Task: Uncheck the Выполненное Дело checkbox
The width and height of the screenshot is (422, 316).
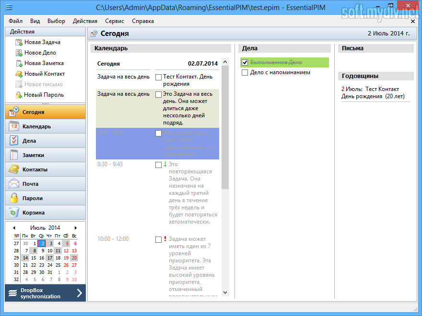Action: [x=245, y=63]
